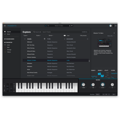120x120 pixels.
Task: Select the Minsynth Bass preset
Action: pos(56,51)
